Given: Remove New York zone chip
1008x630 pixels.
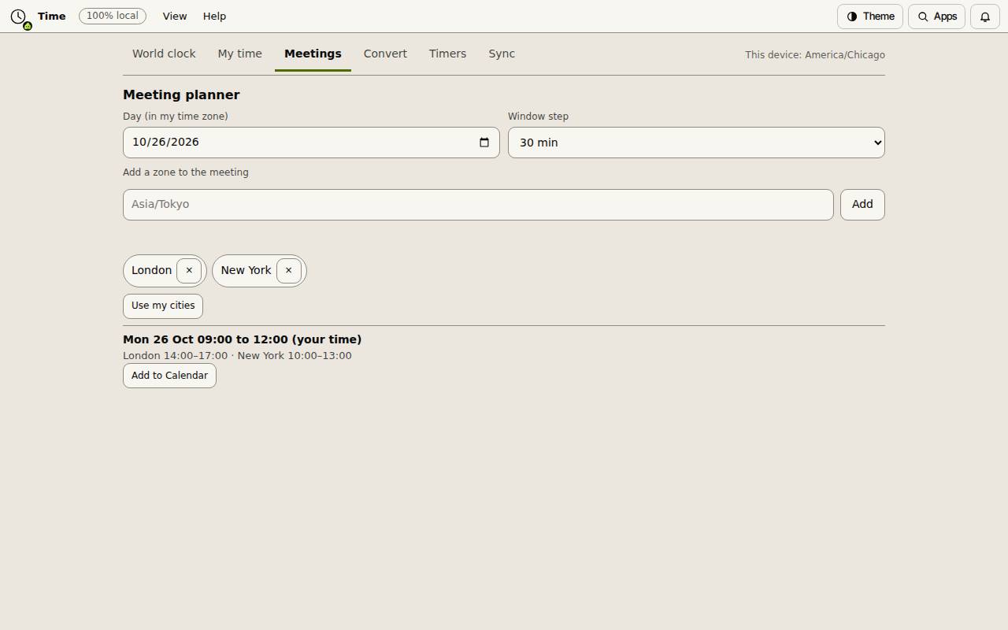Looking at the screenshot, I should tap(289, 271).
